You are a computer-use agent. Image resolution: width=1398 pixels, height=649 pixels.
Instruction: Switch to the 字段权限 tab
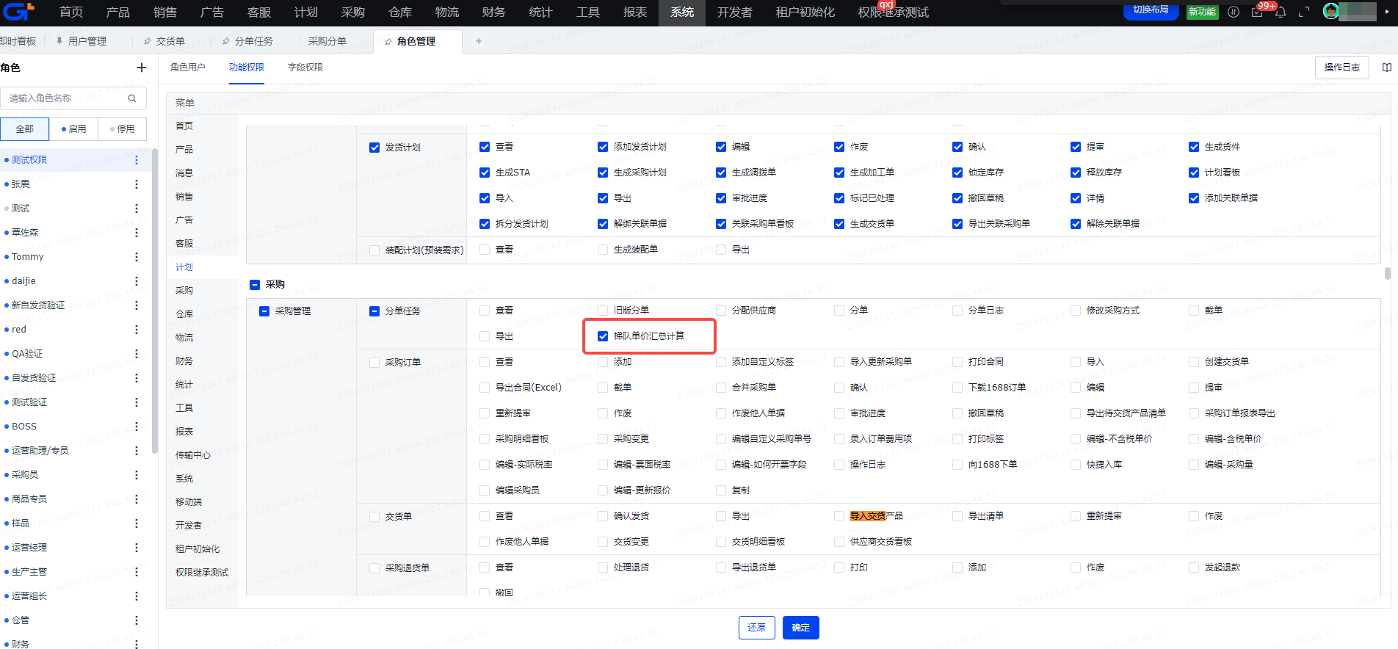click(305, 68)
